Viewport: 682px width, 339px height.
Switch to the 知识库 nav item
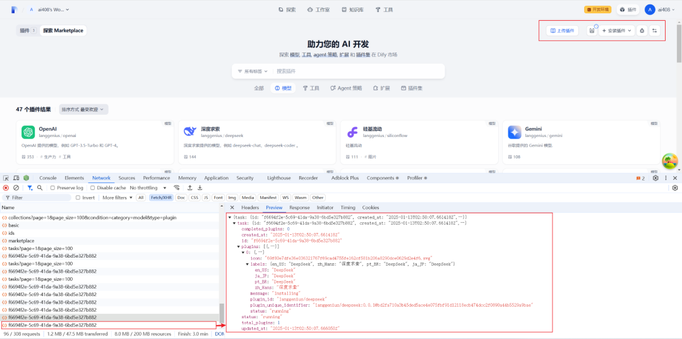pos(352,9)
